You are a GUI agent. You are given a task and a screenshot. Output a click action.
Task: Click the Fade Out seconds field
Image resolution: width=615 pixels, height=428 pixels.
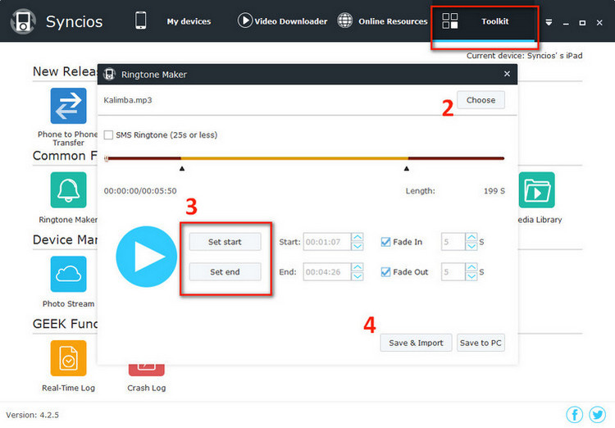[x=453, y=272]
